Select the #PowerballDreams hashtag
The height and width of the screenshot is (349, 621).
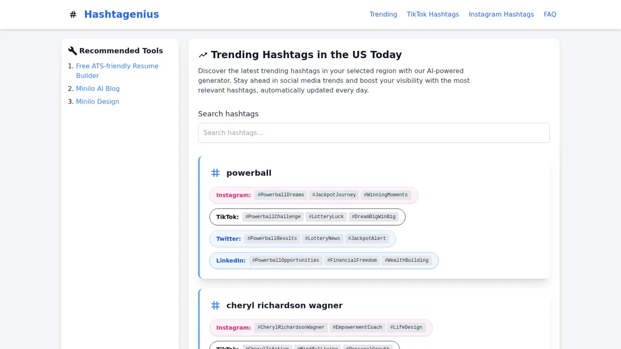click(x=281, y=195)
